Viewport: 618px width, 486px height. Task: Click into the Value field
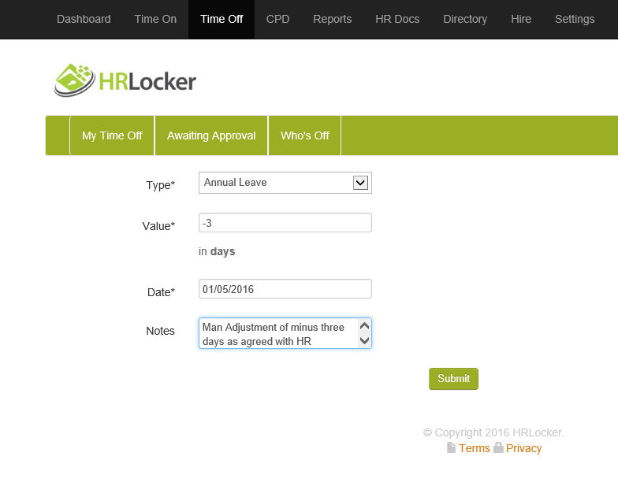coord(285,224)
